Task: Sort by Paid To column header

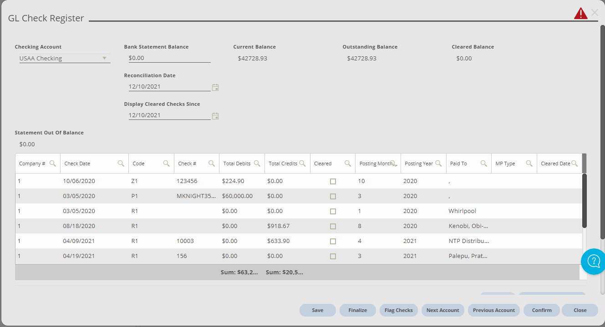Action: 458,163
